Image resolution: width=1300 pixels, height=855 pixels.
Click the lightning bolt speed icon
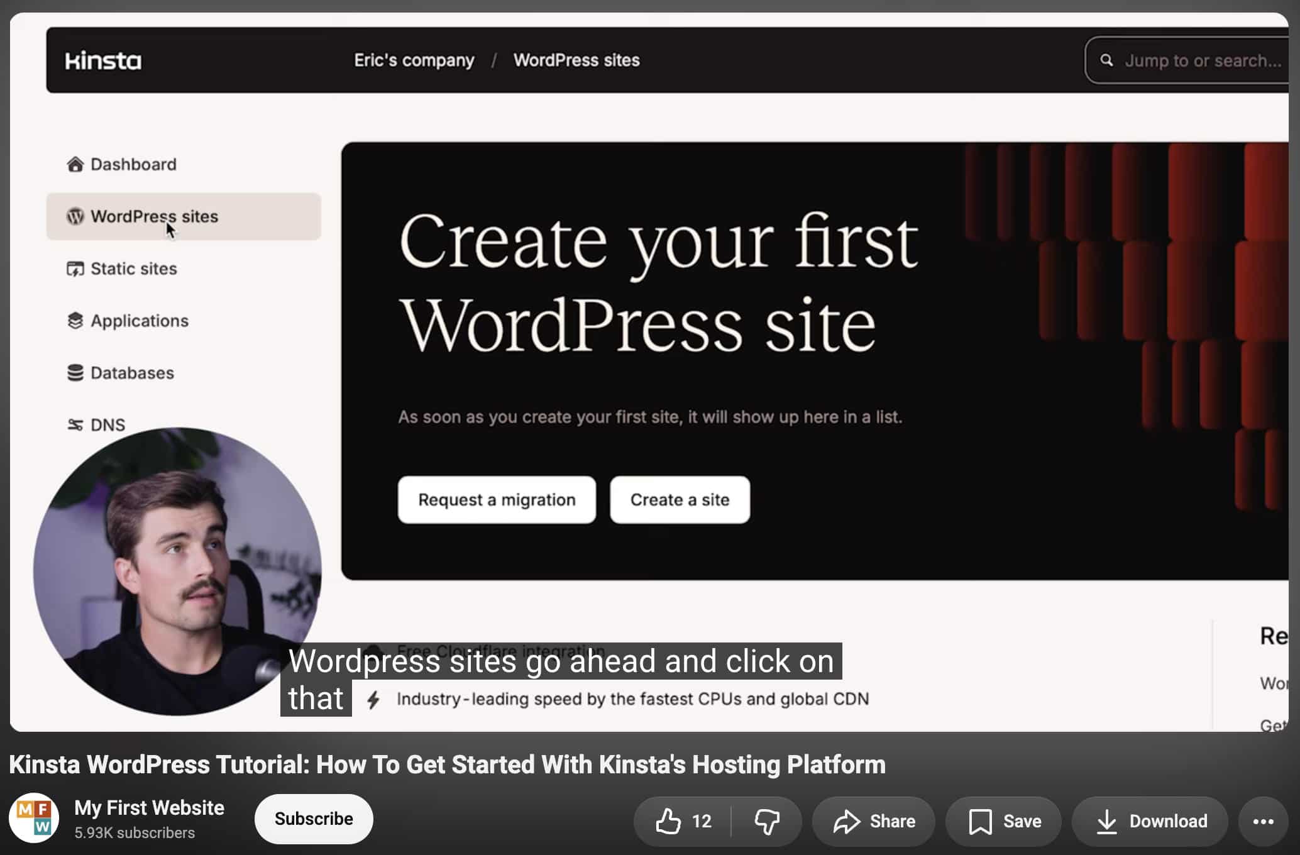(x=373, y=699)
